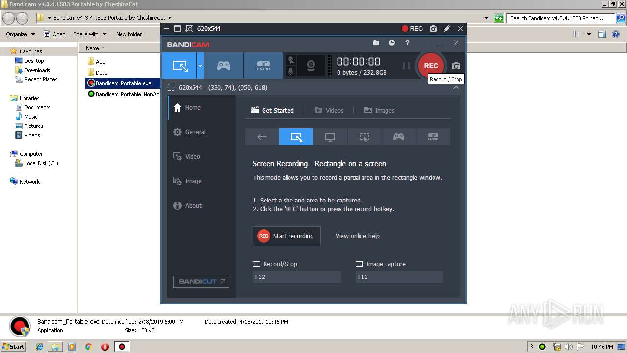627x353 pixels.
Task: Select HDMI device mode tile
Action: (433, 137)
